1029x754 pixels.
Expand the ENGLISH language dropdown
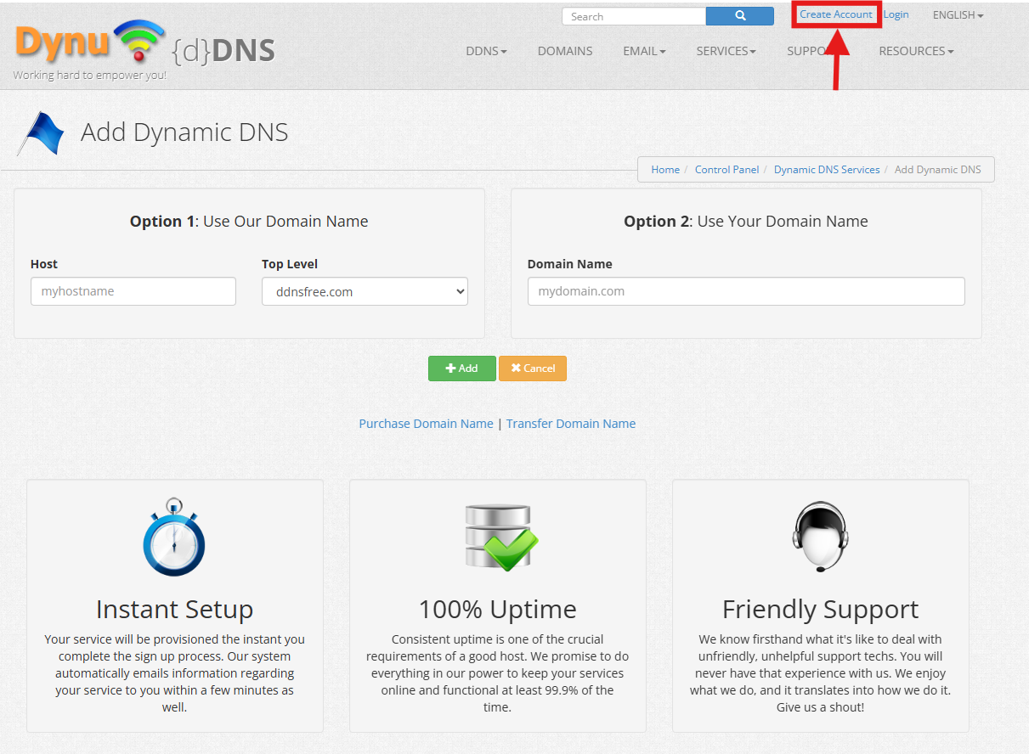[x=958, y=15]
